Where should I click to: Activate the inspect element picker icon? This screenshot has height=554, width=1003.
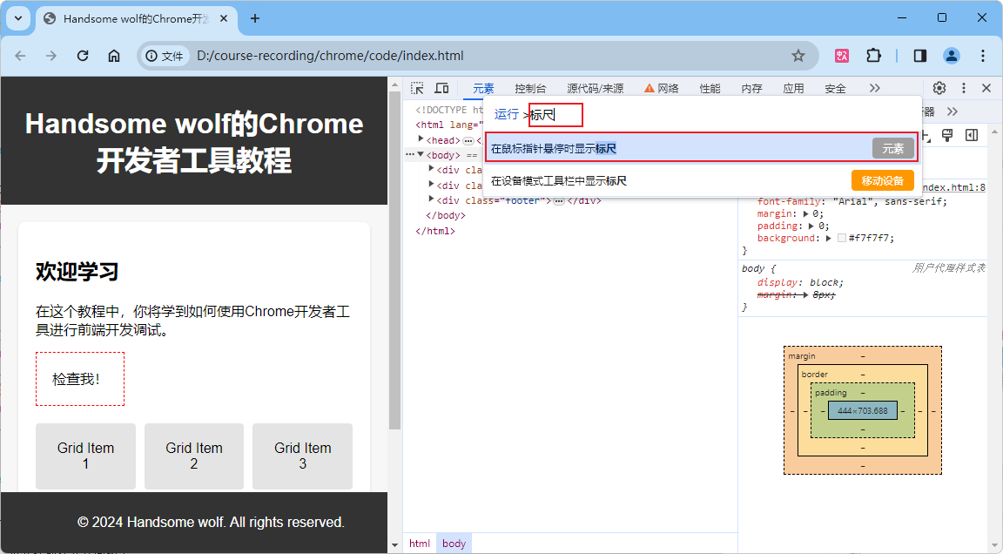(417, 88)
